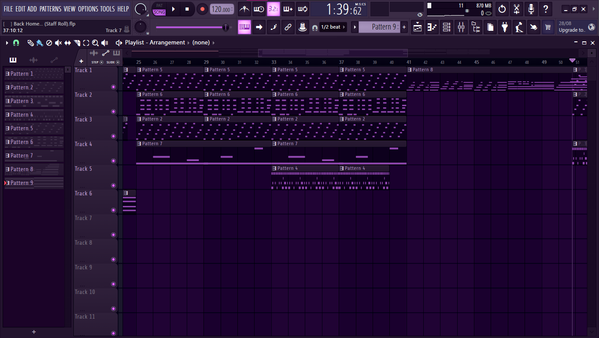Click the song position slider handle
This screenshot has width=599, height=338.
226,27
